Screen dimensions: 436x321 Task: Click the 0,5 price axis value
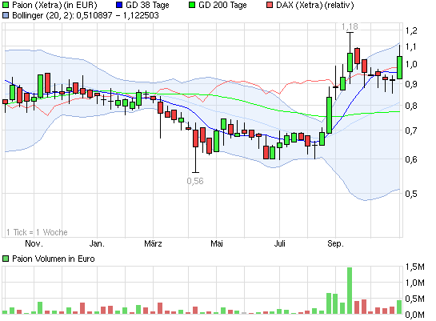click(411, 194)
